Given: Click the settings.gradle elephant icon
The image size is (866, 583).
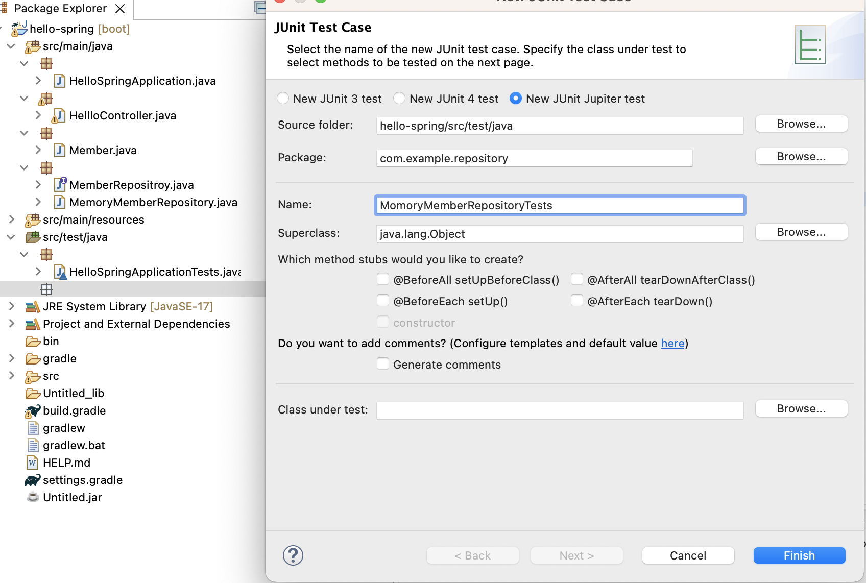Looking at the screenshot, I should (32, 480).
